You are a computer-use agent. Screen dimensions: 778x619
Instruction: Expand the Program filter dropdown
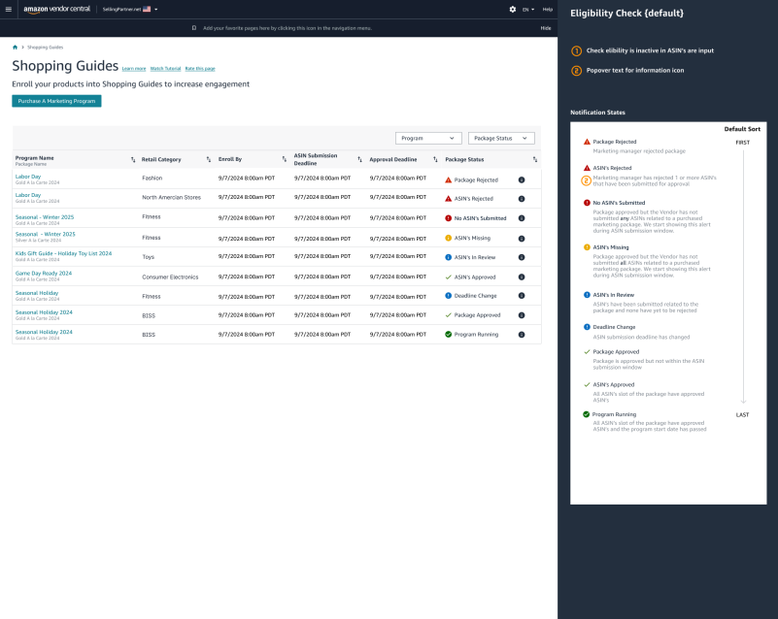[428, 138]
